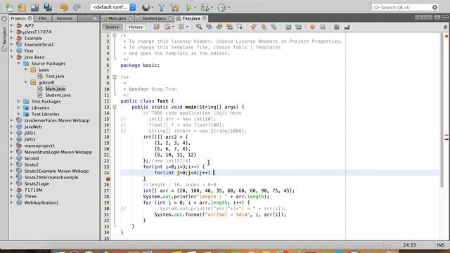Viewport: 450px width, 253px height.
Task: Comment selected lines icon
Action: (337, 27)
